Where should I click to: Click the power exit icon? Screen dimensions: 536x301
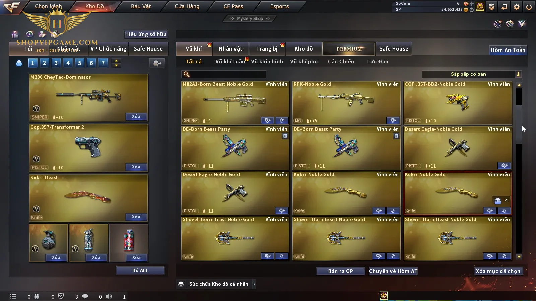(529, 7)
